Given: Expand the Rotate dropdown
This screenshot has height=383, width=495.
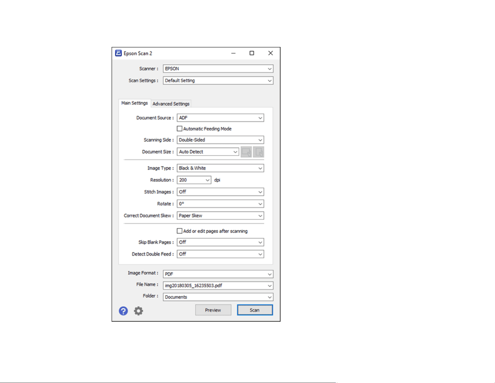Looking at the screenshot, I should [220, 204].
